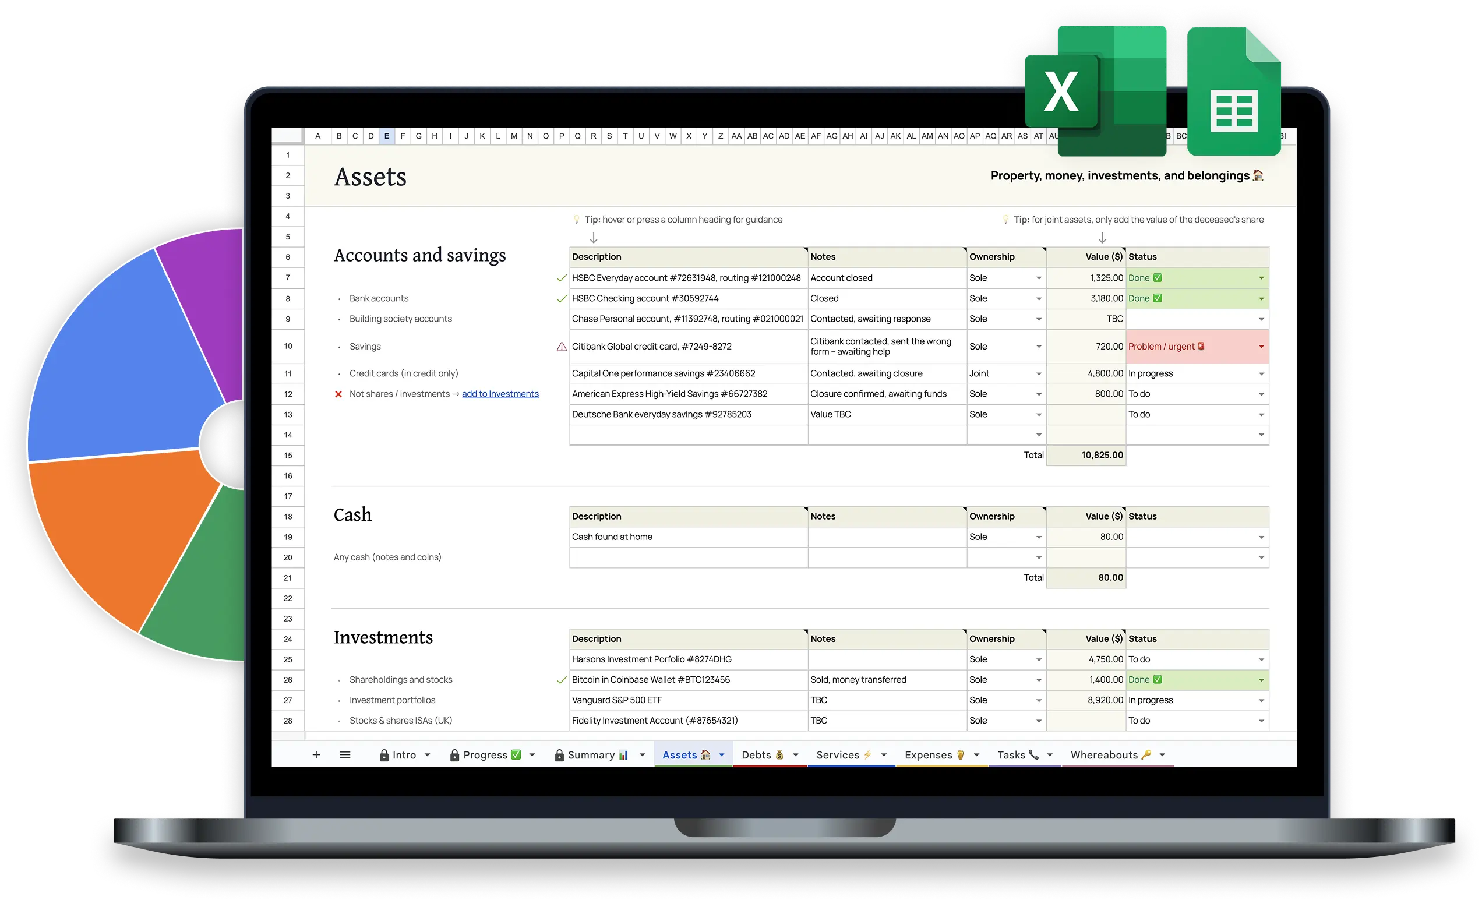Open Ownership dropdown for Harsons Investment Porfolio
This screenshot has width=1482, height=921.
tap(1039, 659)
